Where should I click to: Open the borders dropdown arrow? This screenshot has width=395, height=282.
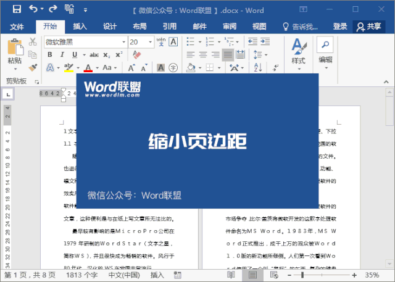219,68
